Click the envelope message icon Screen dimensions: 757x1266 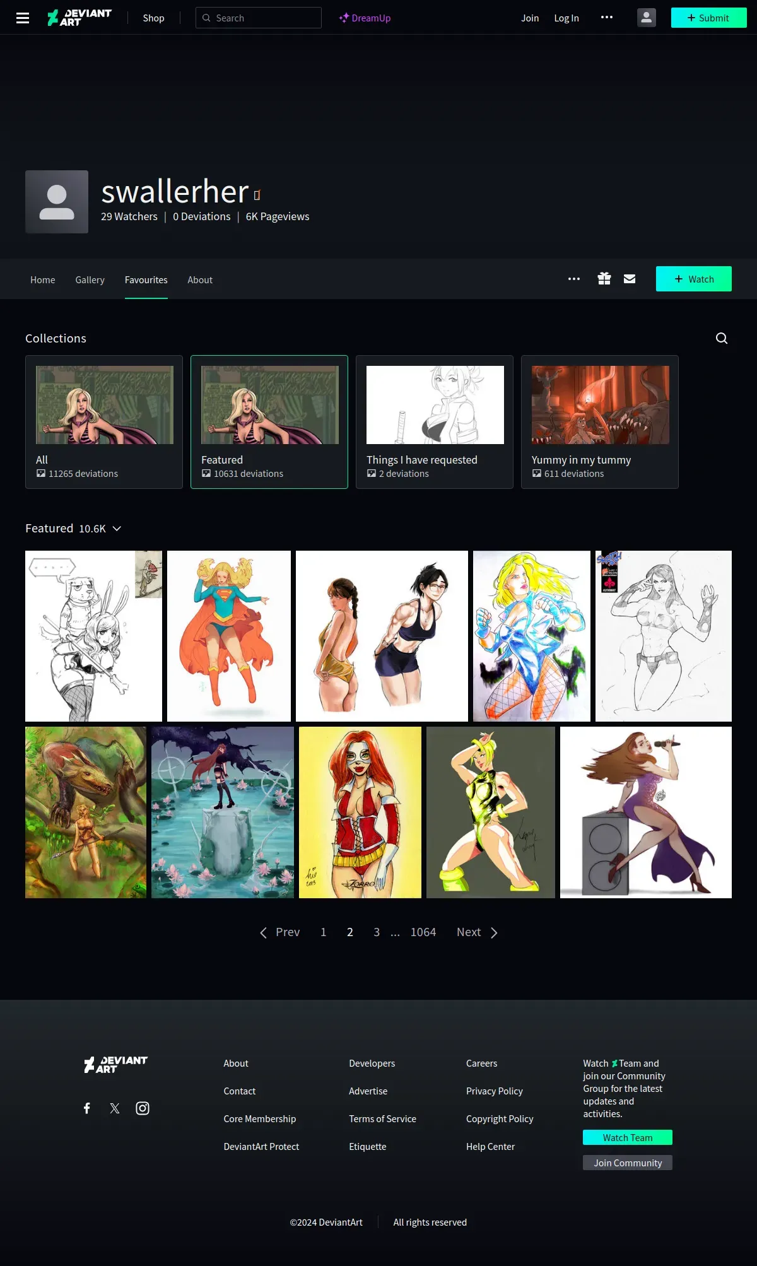(x=630, y=279)
